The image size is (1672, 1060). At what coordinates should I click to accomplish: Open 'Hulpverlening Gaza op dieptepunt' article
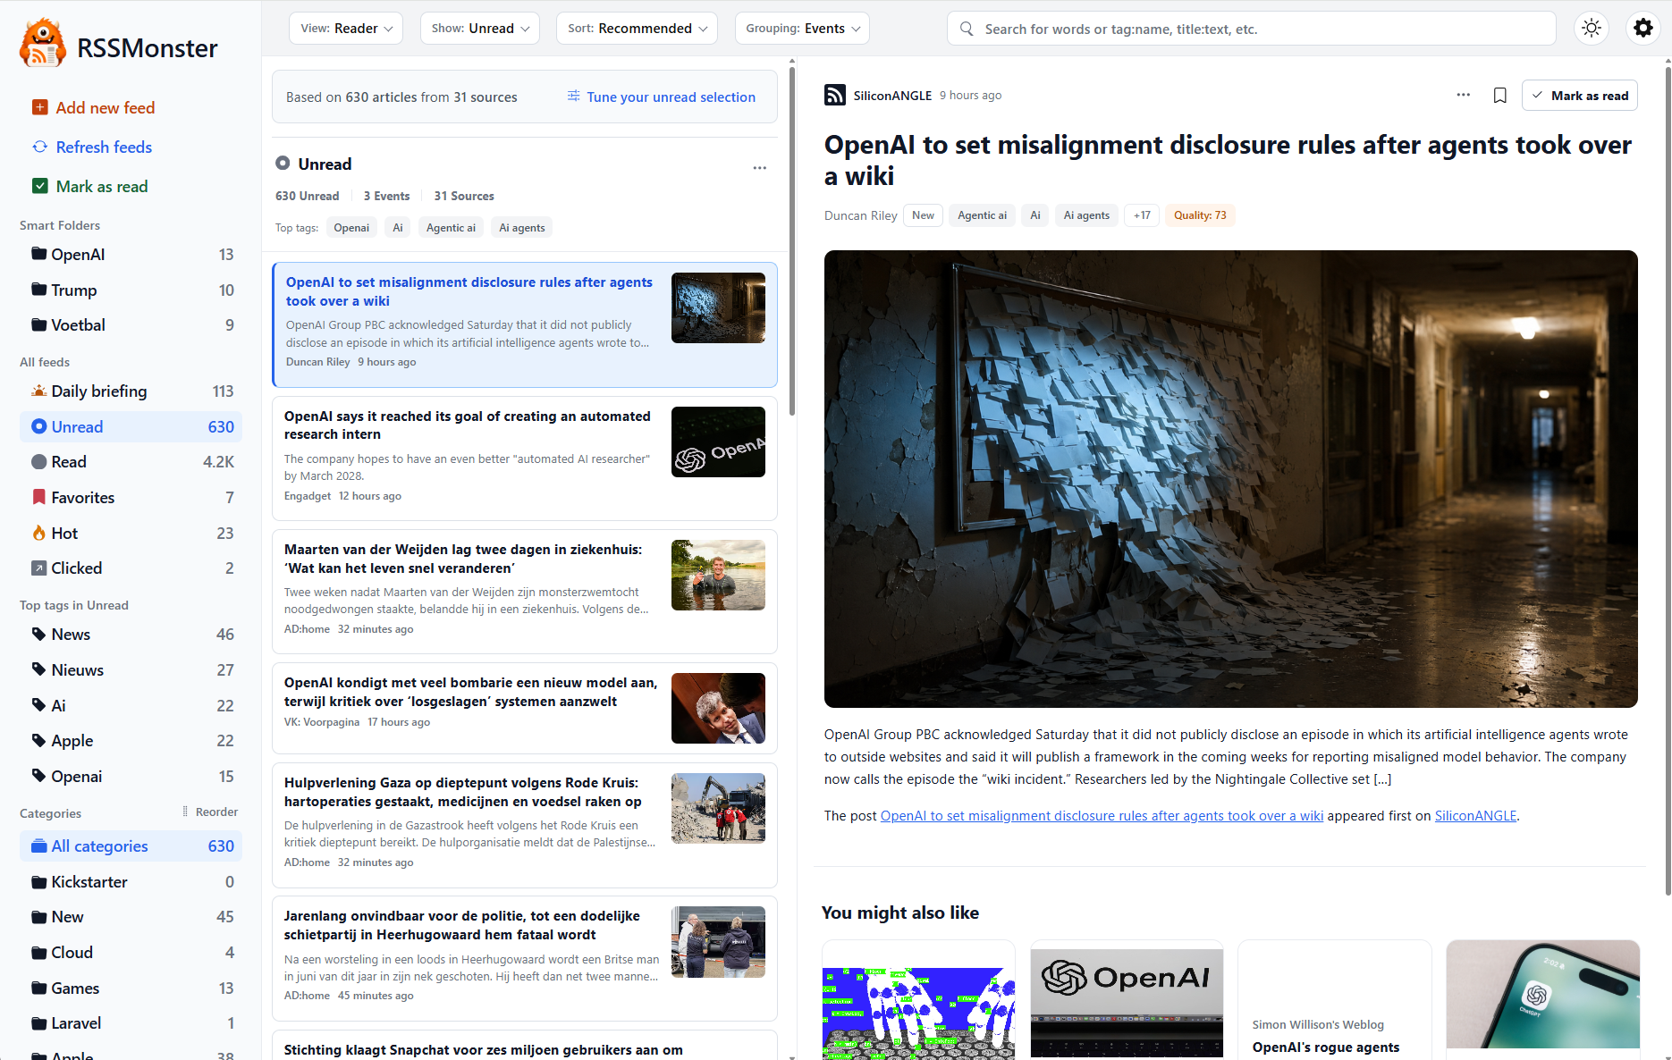[525, 824]
